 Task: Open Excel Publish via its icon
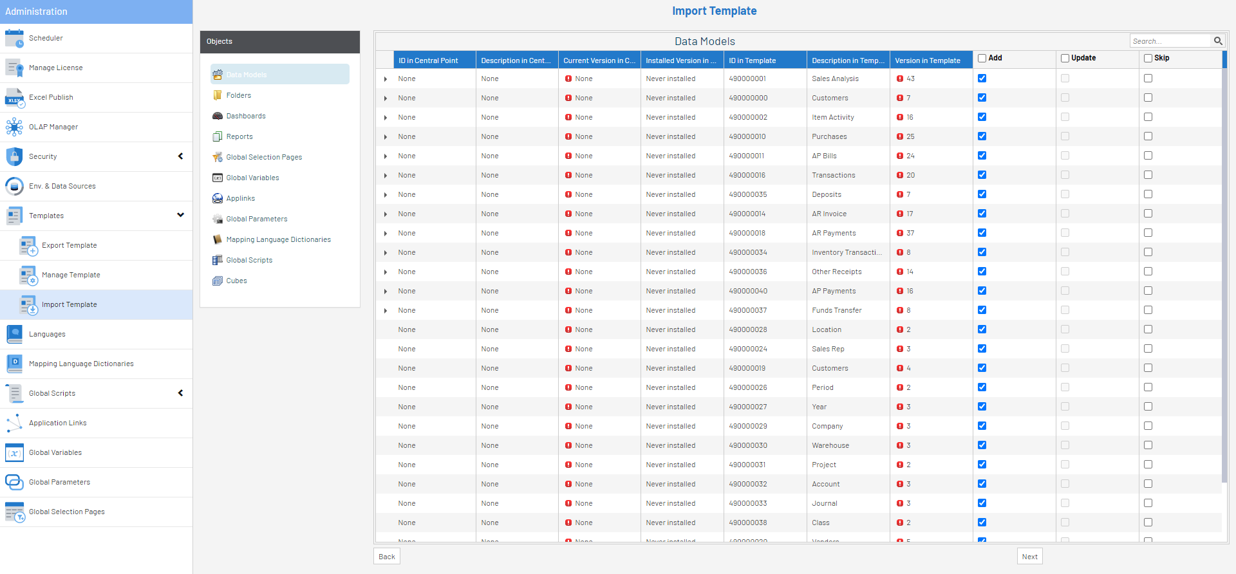click(14, 98)
